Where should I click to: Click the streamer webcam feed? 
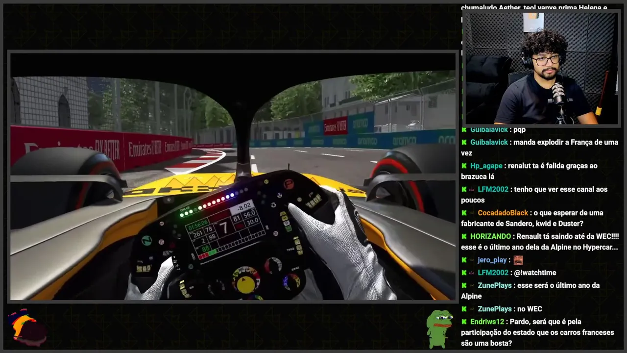click(x=541, y=68)
